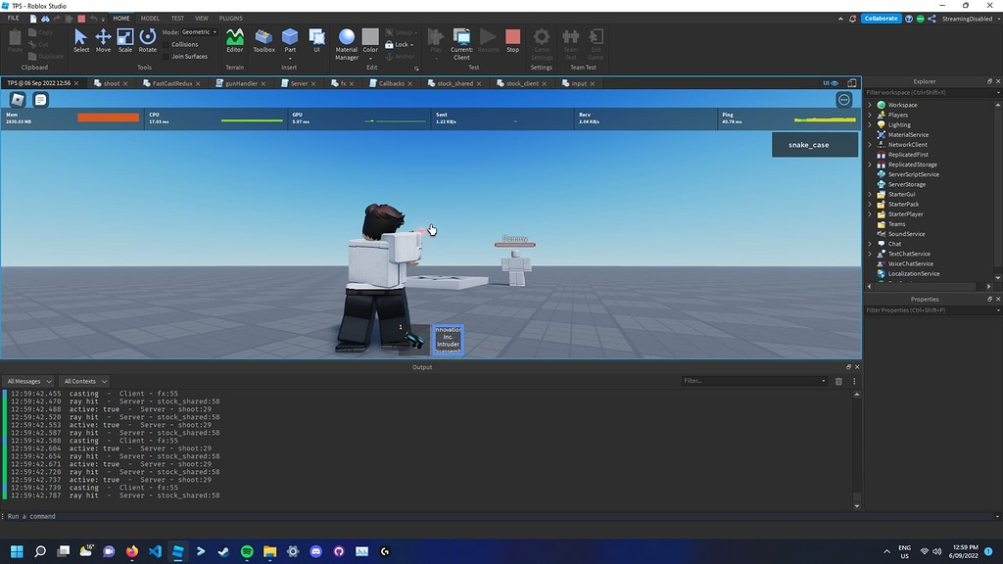Switch to the MODEL ribbon tab
The height and width of the screenshot is (564, 1003).
coord(149,17)
